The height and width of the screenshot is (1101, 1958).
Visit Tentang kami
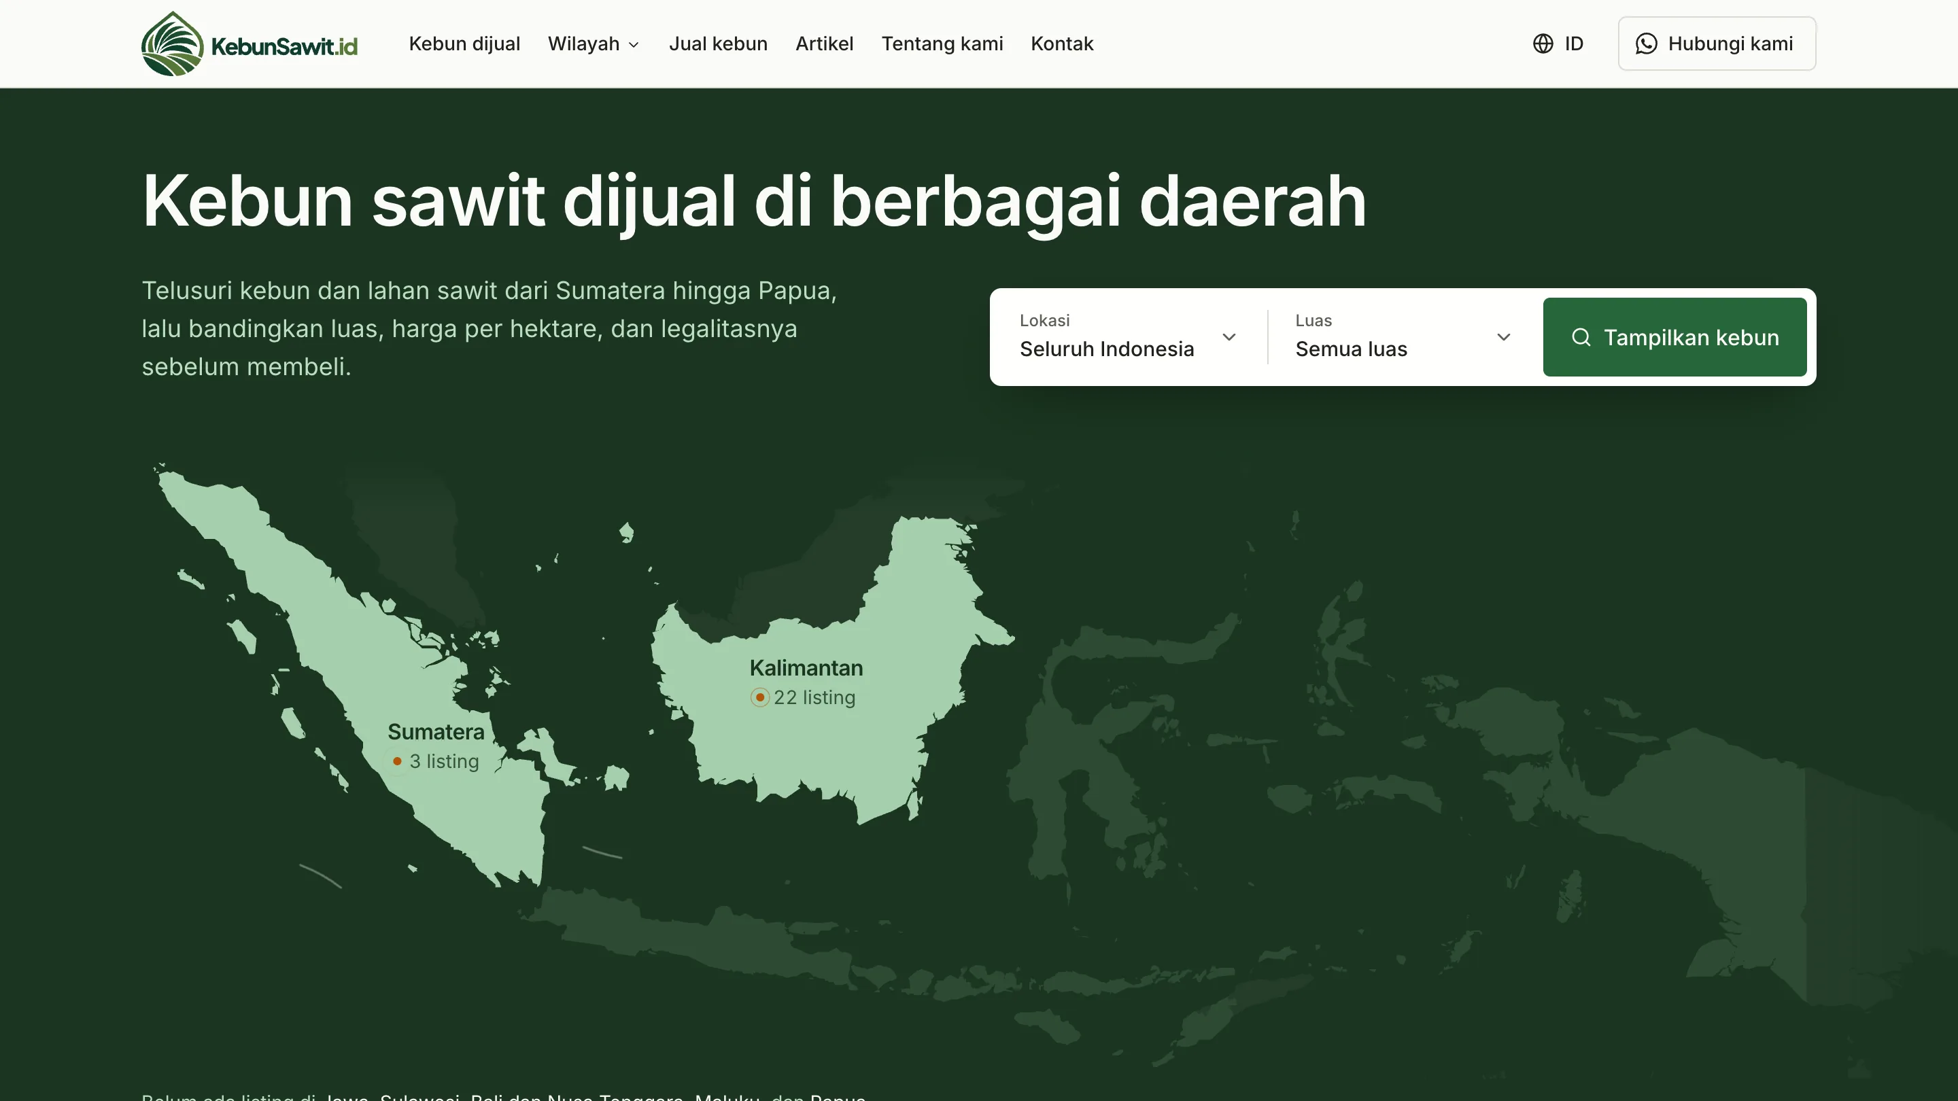(942, 44)
